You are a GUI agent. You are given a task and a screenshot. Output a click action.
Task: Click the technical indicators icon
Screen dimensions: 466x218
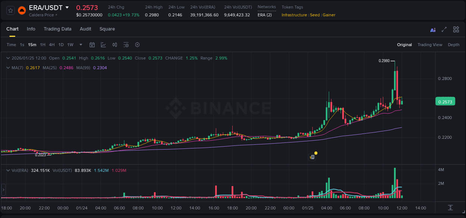[114, 45]
